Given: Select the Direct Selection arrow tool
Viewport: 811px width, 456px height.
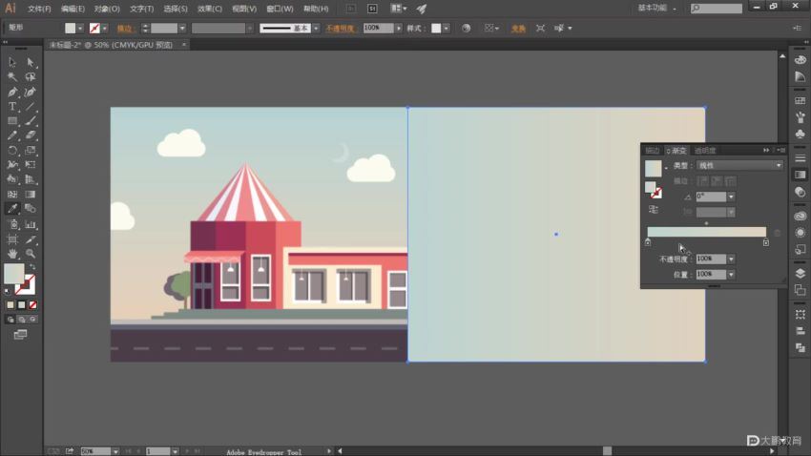Looking at the screenshot, I should pyautogui.click(x=31, y=62).
